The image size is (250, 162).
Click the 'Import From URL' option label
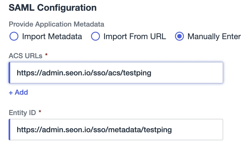(x=135, y=36)
